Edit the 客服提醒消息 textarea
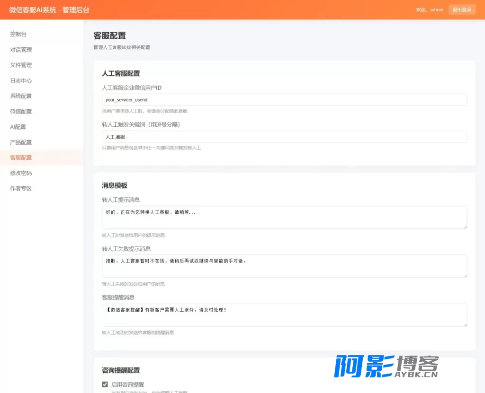 [284, 315]
